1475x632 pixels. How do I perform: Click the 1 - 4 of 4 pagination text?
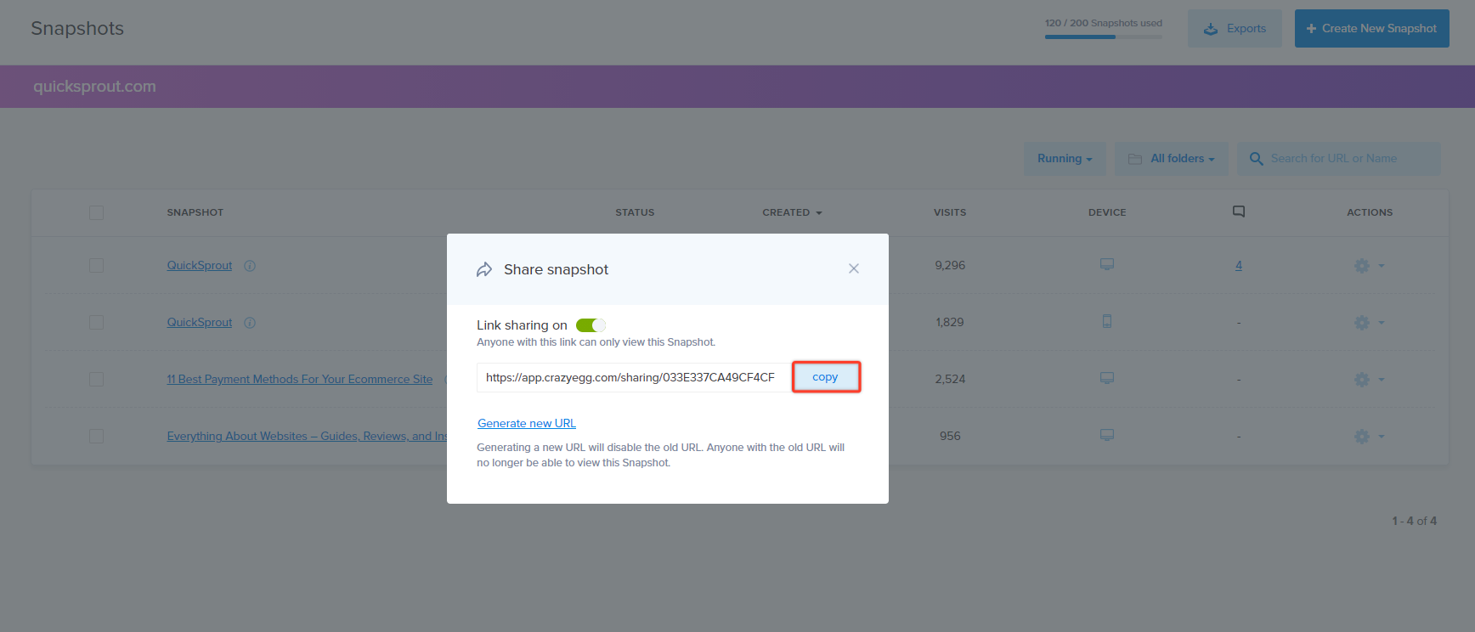(x=1414, y=521)
